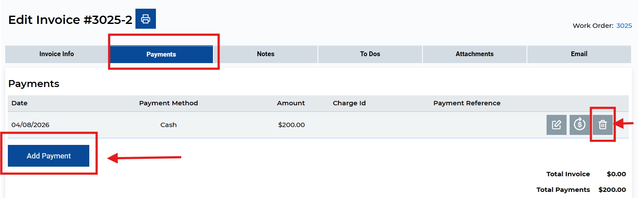Click the print invoice icon
Viewport: 638px width, 198px height.
145,19
